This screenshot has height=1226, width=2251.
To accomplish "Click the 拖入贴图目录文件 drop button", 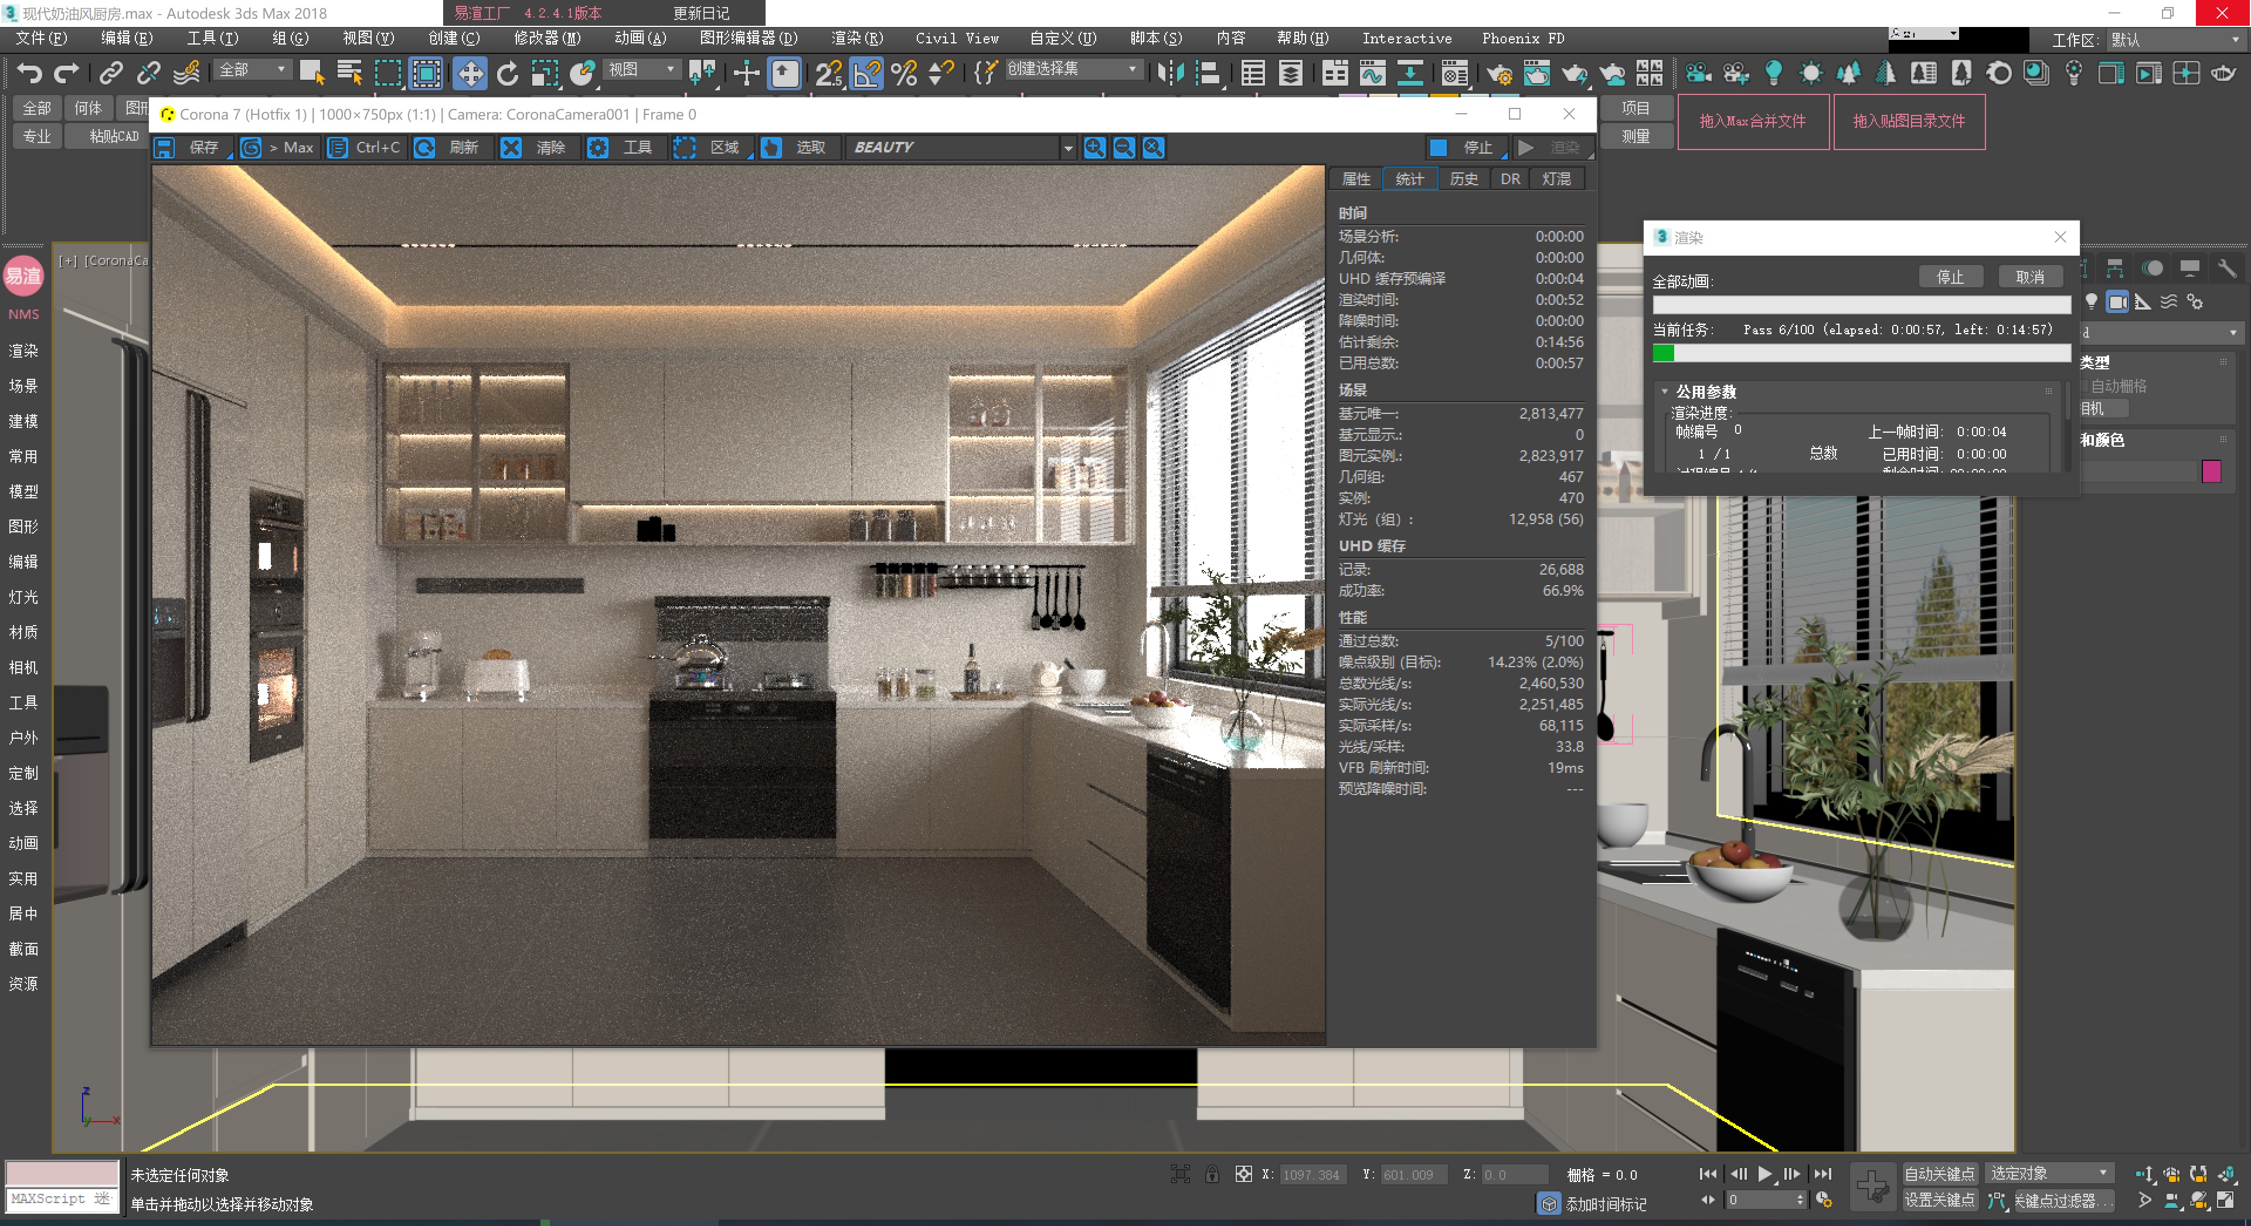I will click(x=1909, y=121).
